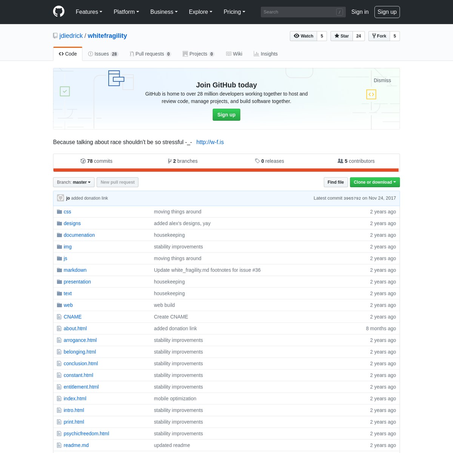Expand the Clone or download dropdown
This screenshot has width=453, height=453.
click(x=375, y=182)
